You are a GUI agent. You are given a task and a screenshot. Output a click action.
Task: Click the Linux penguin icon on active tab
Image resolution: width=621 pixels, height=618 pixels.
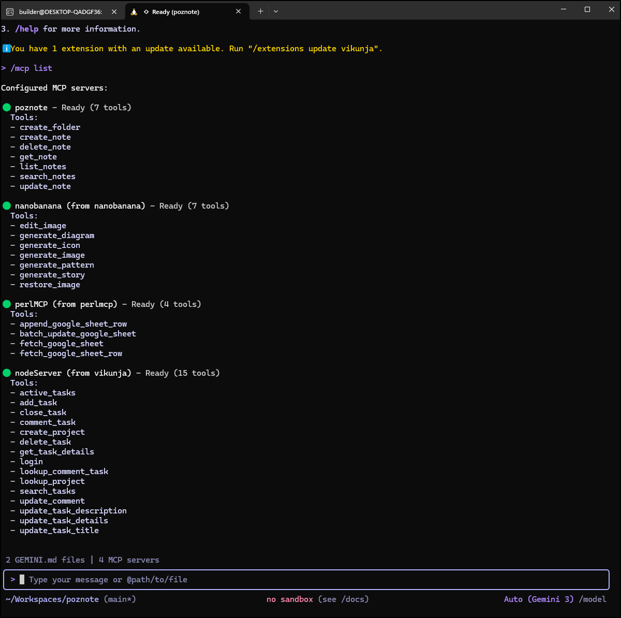pyautogui.click(x=134, y=11)
